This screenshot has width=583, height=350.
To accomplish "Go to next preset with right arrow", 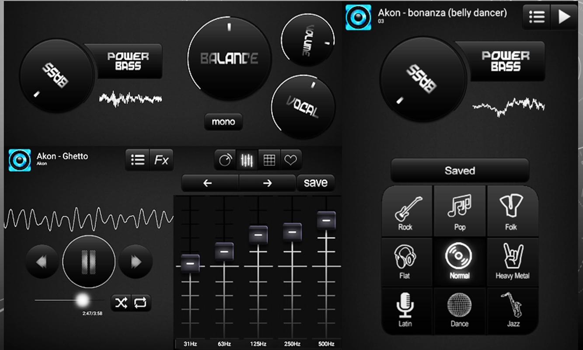I will point(267,183).
